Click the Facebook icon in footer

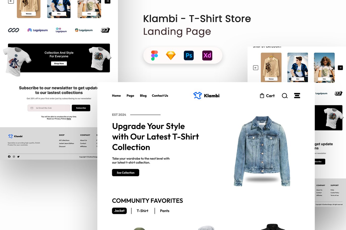click(9, 157)
